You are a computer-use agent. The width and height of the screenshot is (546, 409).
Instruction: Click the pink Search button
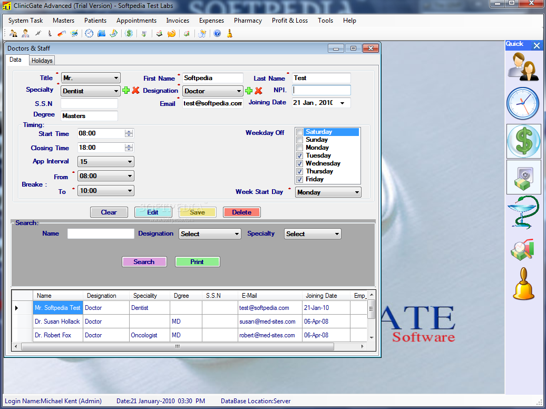[x=144, y=261]
